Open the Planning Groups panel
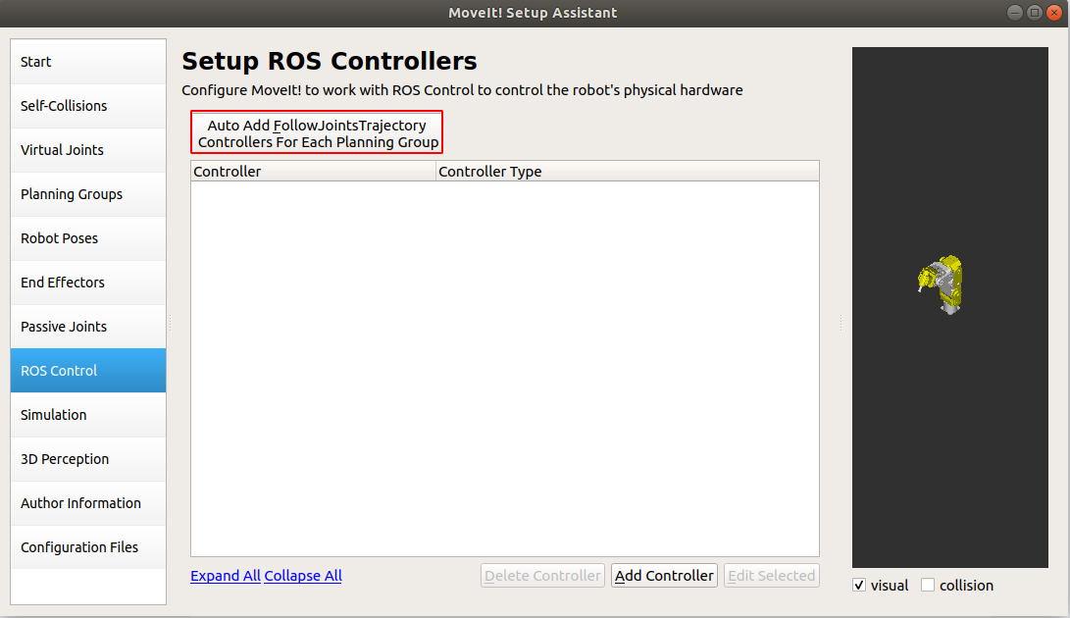The height and width of the screenshot is (618, 1070). 87,193
